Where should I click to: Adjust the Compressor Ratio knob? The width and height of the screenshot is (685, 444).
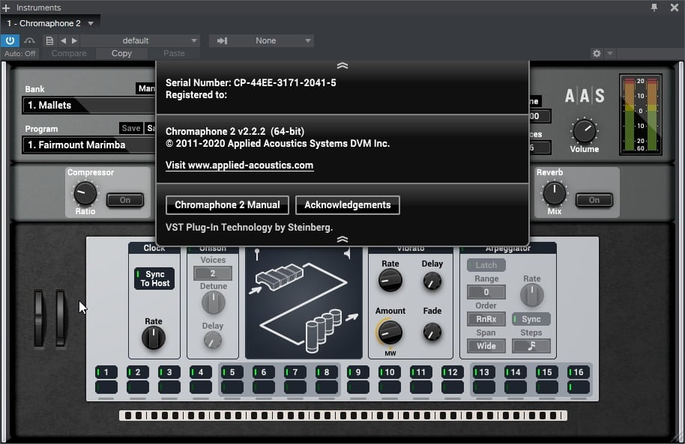click(85, 193)
